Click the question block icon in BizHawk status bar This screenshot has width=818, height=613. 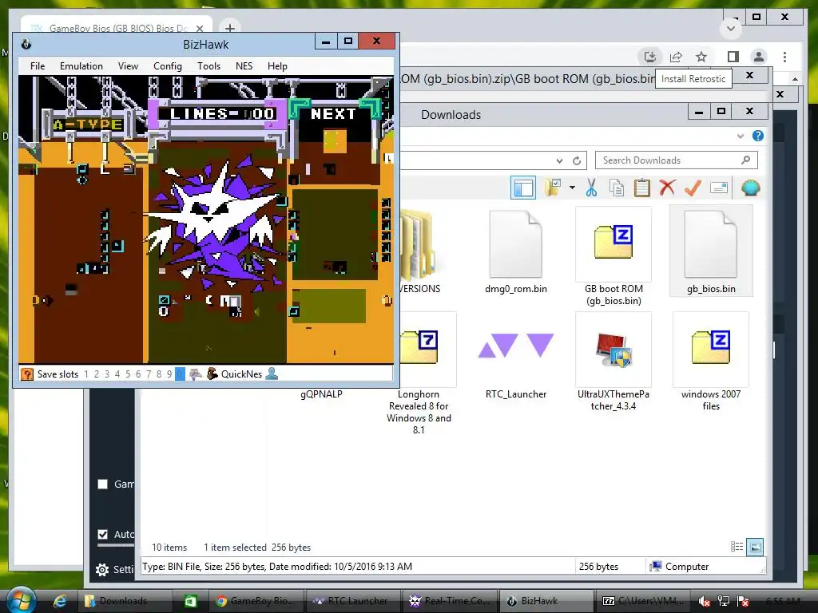pos(26,374)
